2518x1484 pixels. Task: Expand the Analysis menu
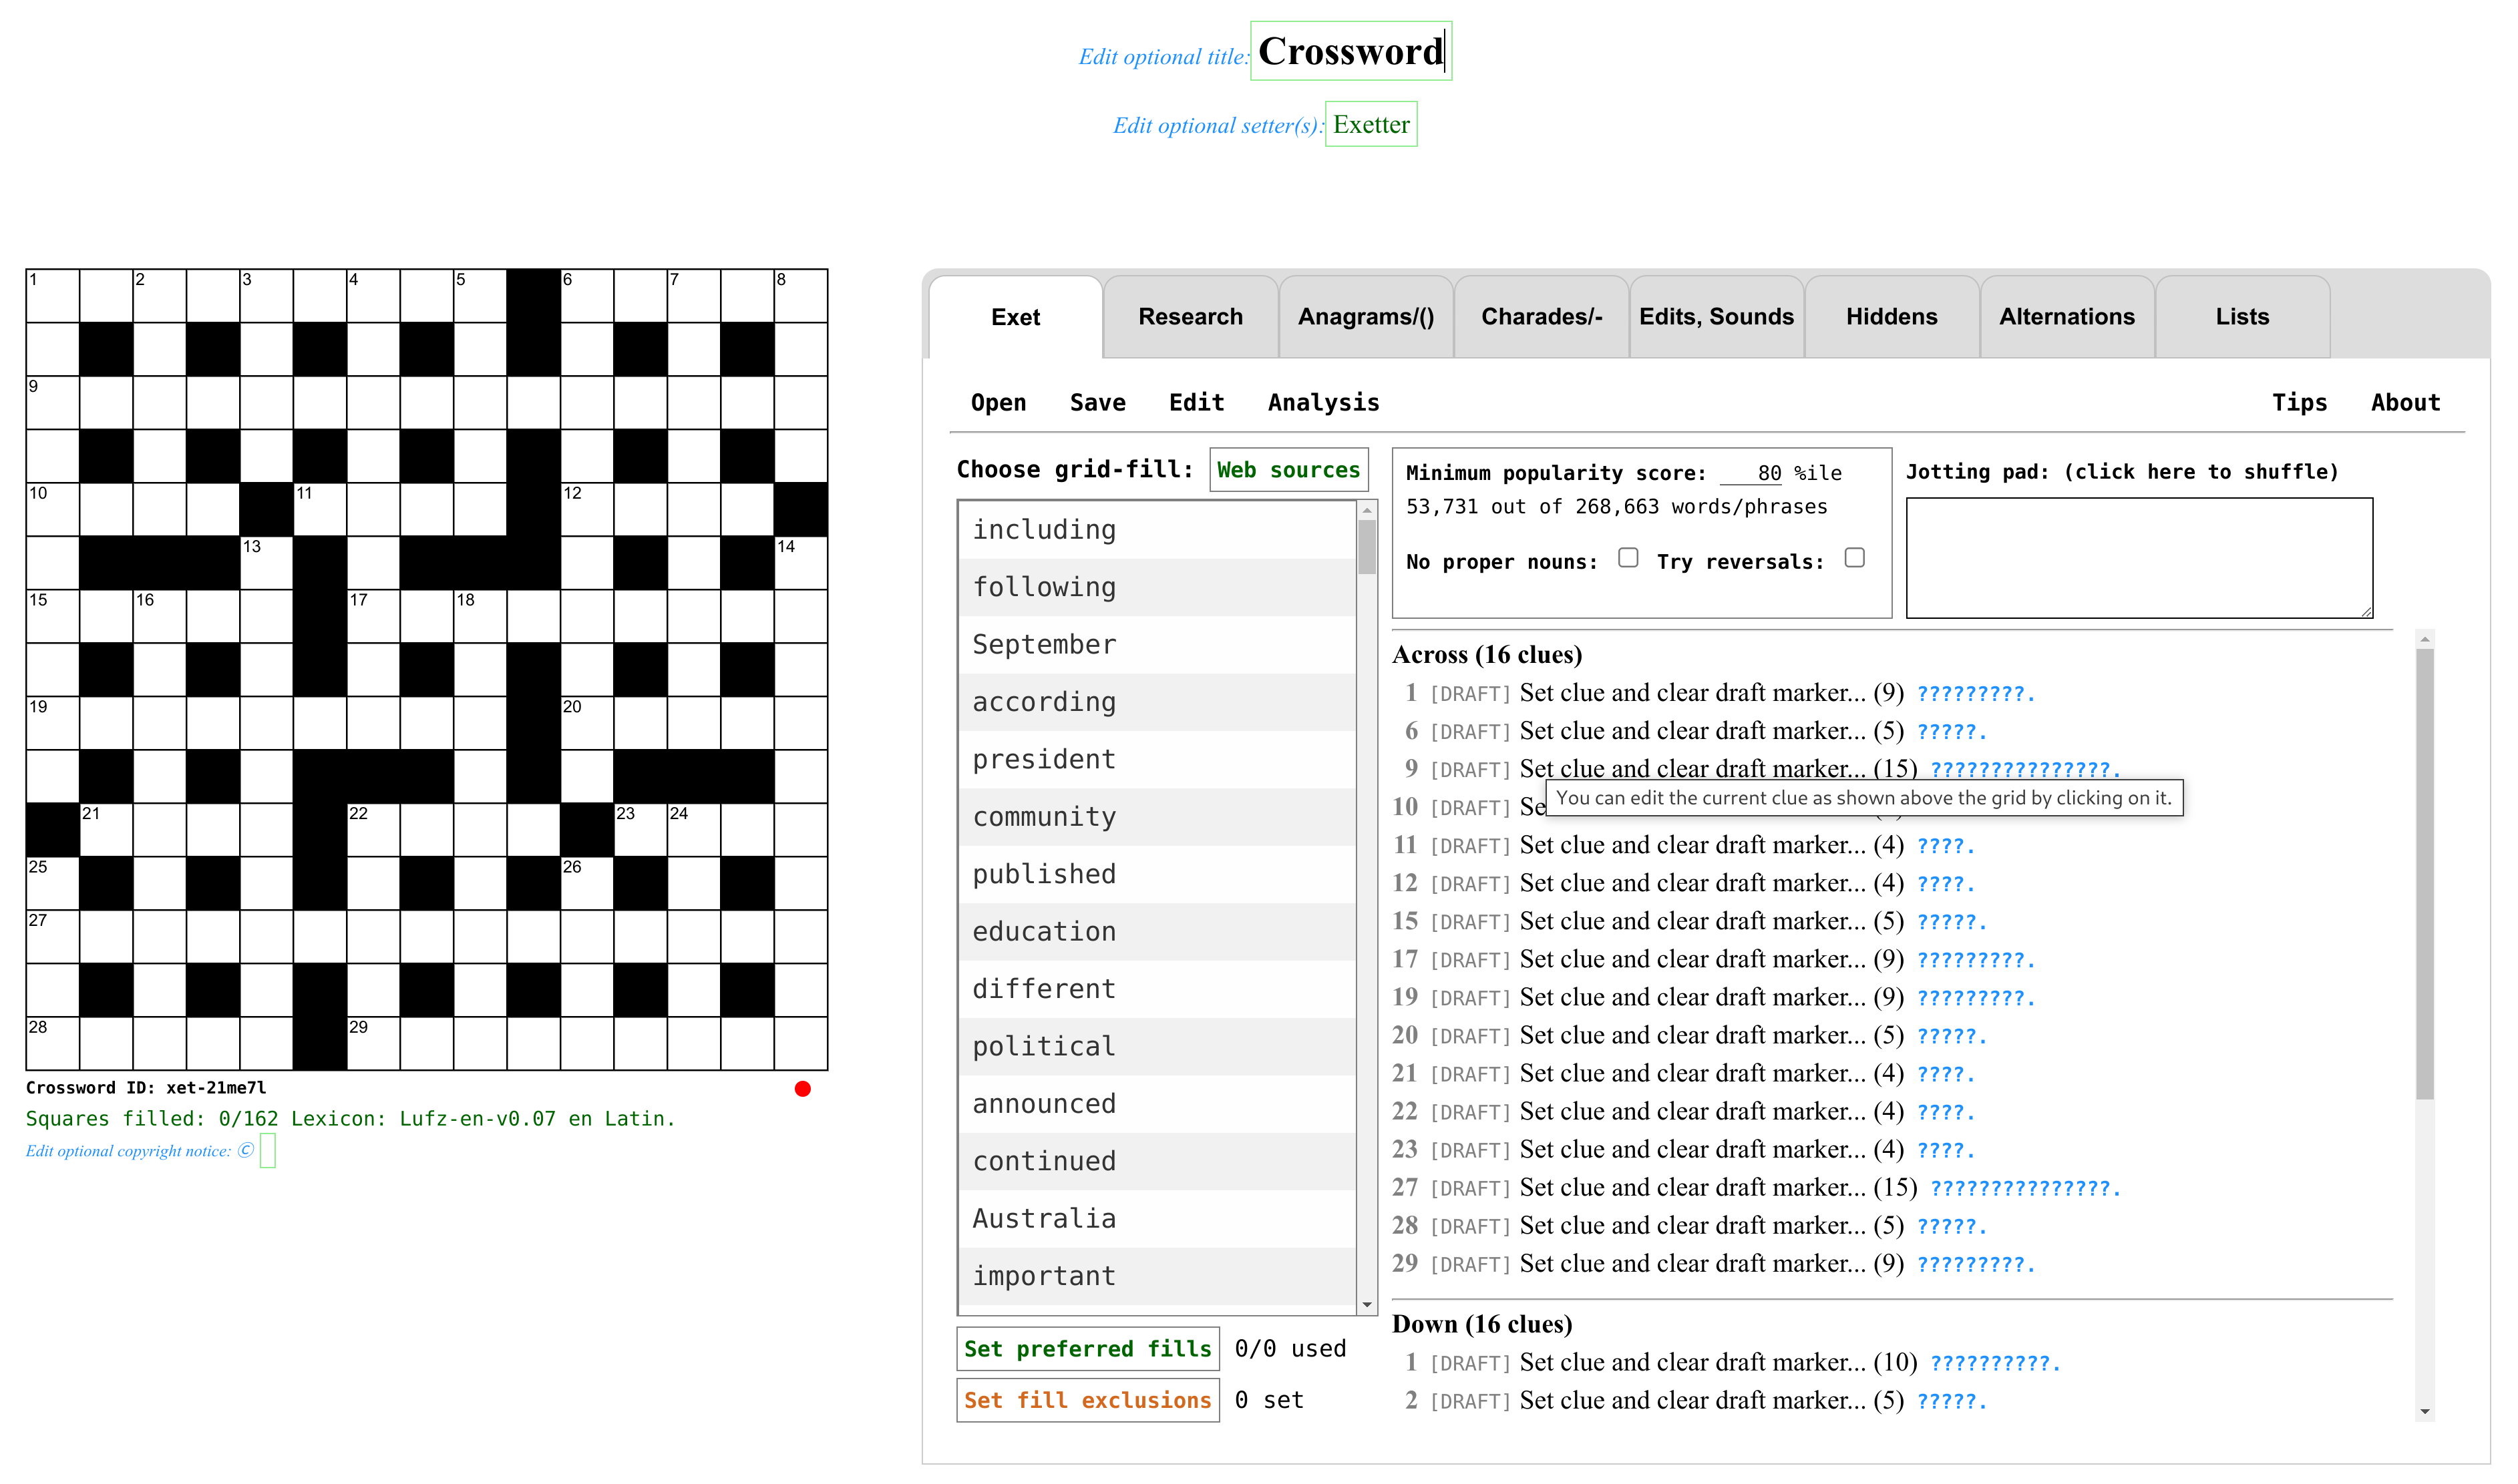[1322, 403]
